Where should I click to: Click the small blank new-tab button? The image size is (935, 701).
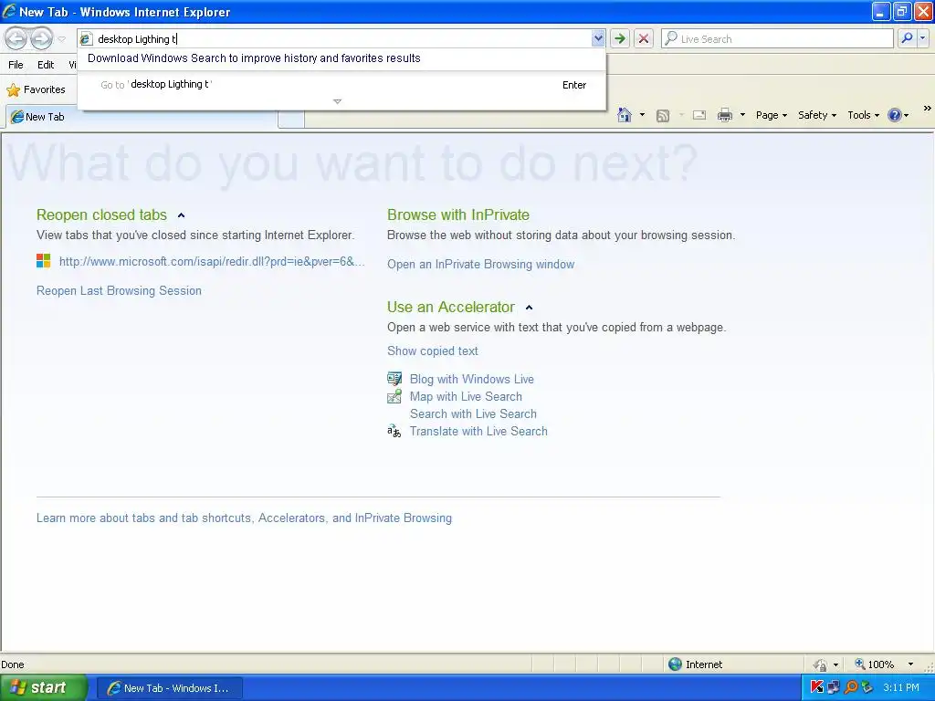click(x=291, y=120)
